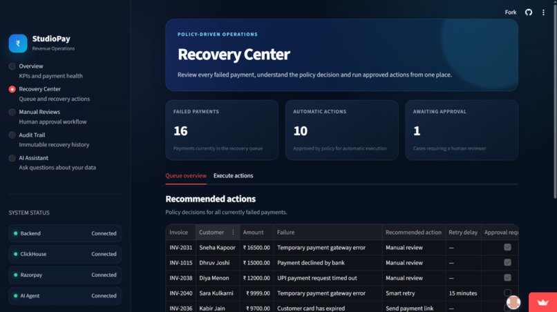
Task: Click 'UPI payment request timed out' cell
Action: click(x=328, y=278)
